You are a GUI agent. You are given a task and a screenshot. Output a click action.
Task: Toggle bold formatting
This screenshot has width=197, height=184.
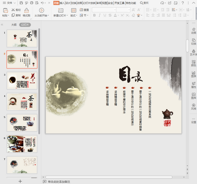point(95,15)
